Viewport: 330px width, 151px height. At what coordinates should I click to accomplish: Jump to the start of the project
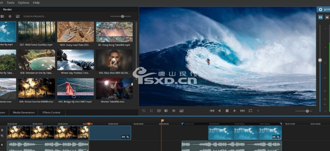tap(212, 111)
